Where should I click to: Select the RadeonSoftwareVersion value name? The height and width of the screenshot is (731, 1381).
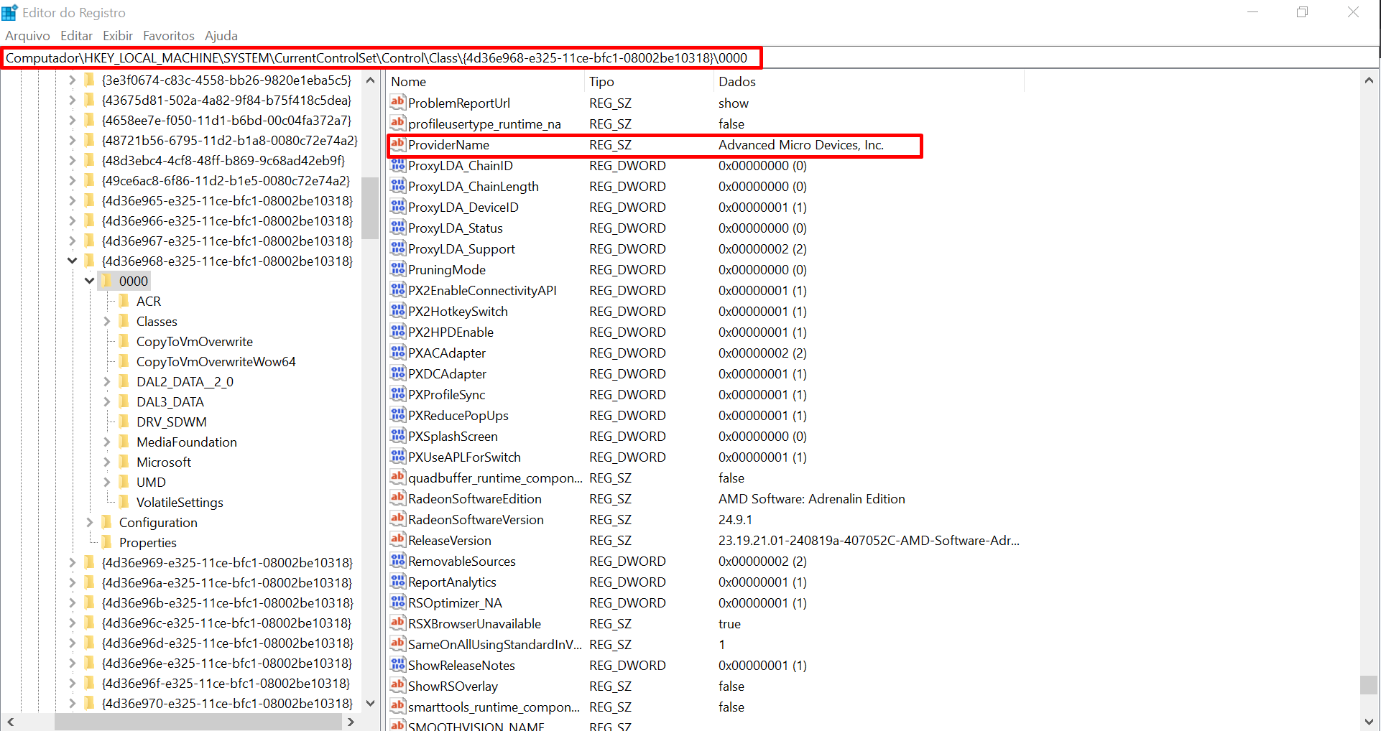pyautogui.click(x=476, y=519)
